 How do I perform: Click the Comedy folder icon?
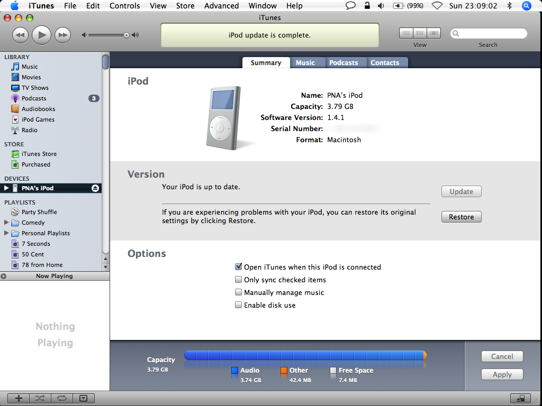[15, 223]
